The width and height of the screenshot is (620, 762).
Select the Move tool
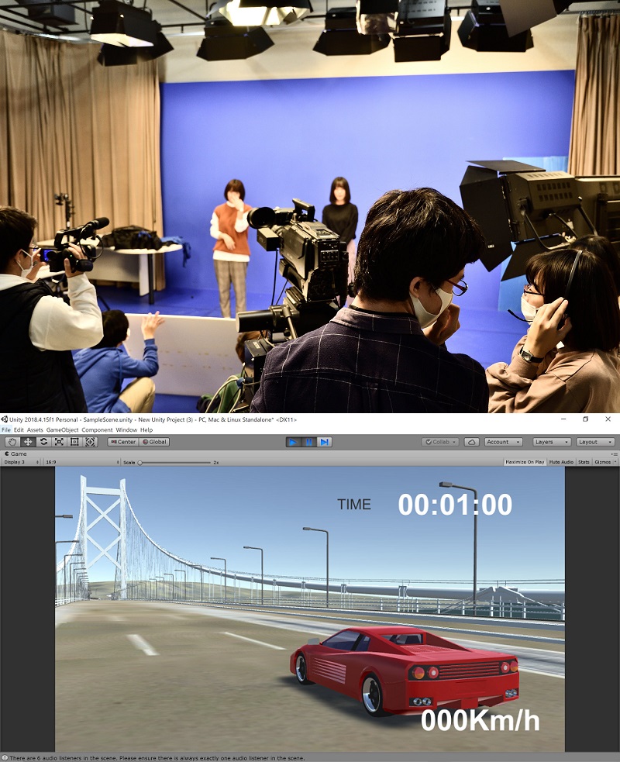tap(28, 442)
